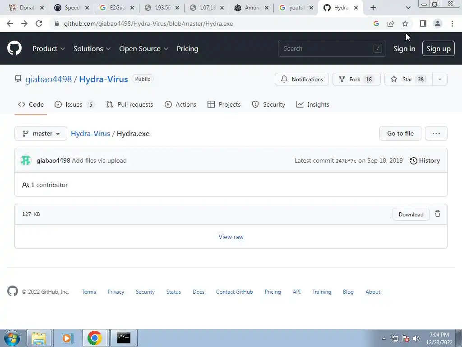462x347 pixels.
Task: Click the Sign in link
Action: pyautogui.click(x=404, y=49)
